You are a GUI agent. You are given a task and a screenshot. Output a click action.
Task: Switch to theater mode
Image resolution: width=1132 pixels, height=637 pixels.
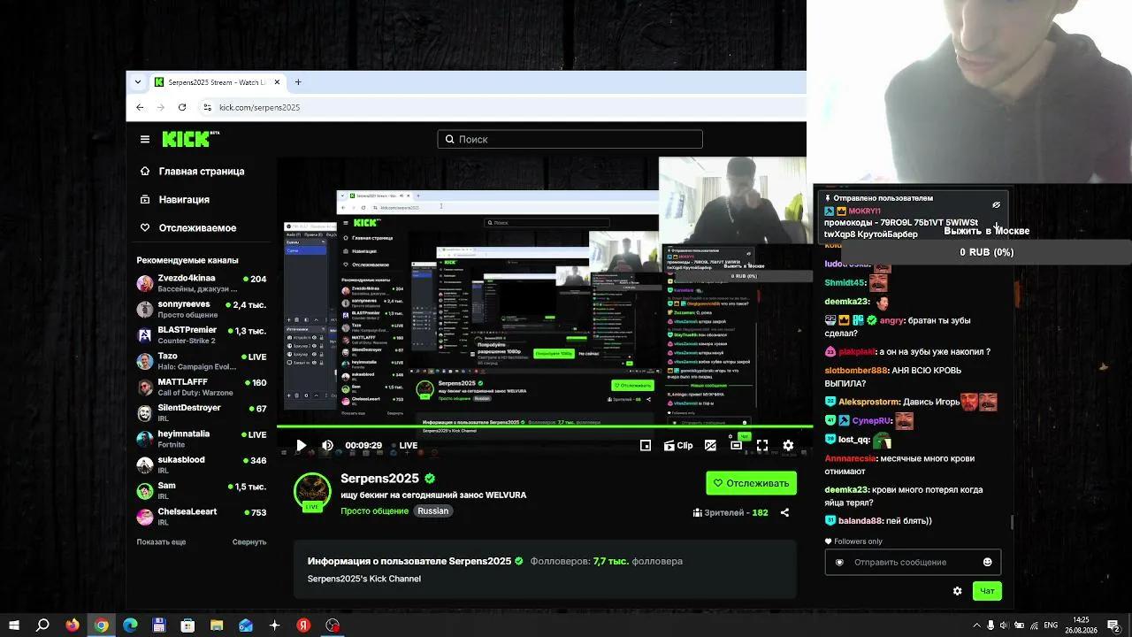(736, 446)
